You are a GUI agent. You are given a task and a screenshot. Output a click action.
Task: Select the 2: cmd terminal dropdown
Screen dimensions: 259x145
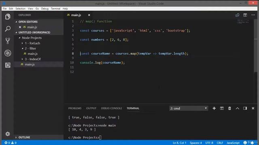(x=189, y=108)
